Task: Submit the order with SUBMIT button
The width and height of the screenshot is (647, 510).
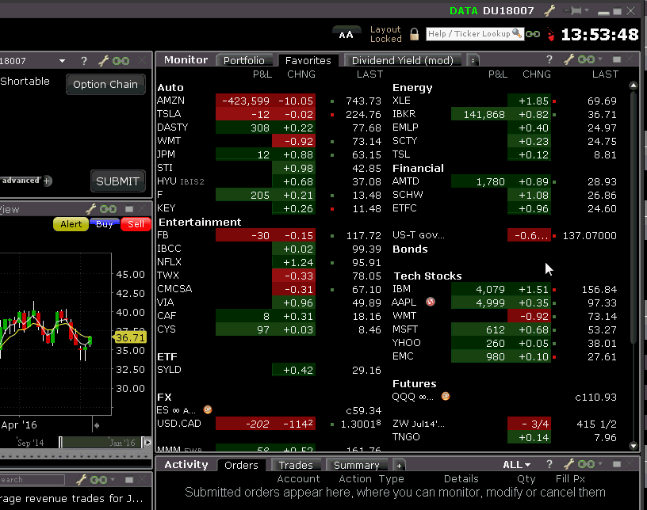Action: 117,181
